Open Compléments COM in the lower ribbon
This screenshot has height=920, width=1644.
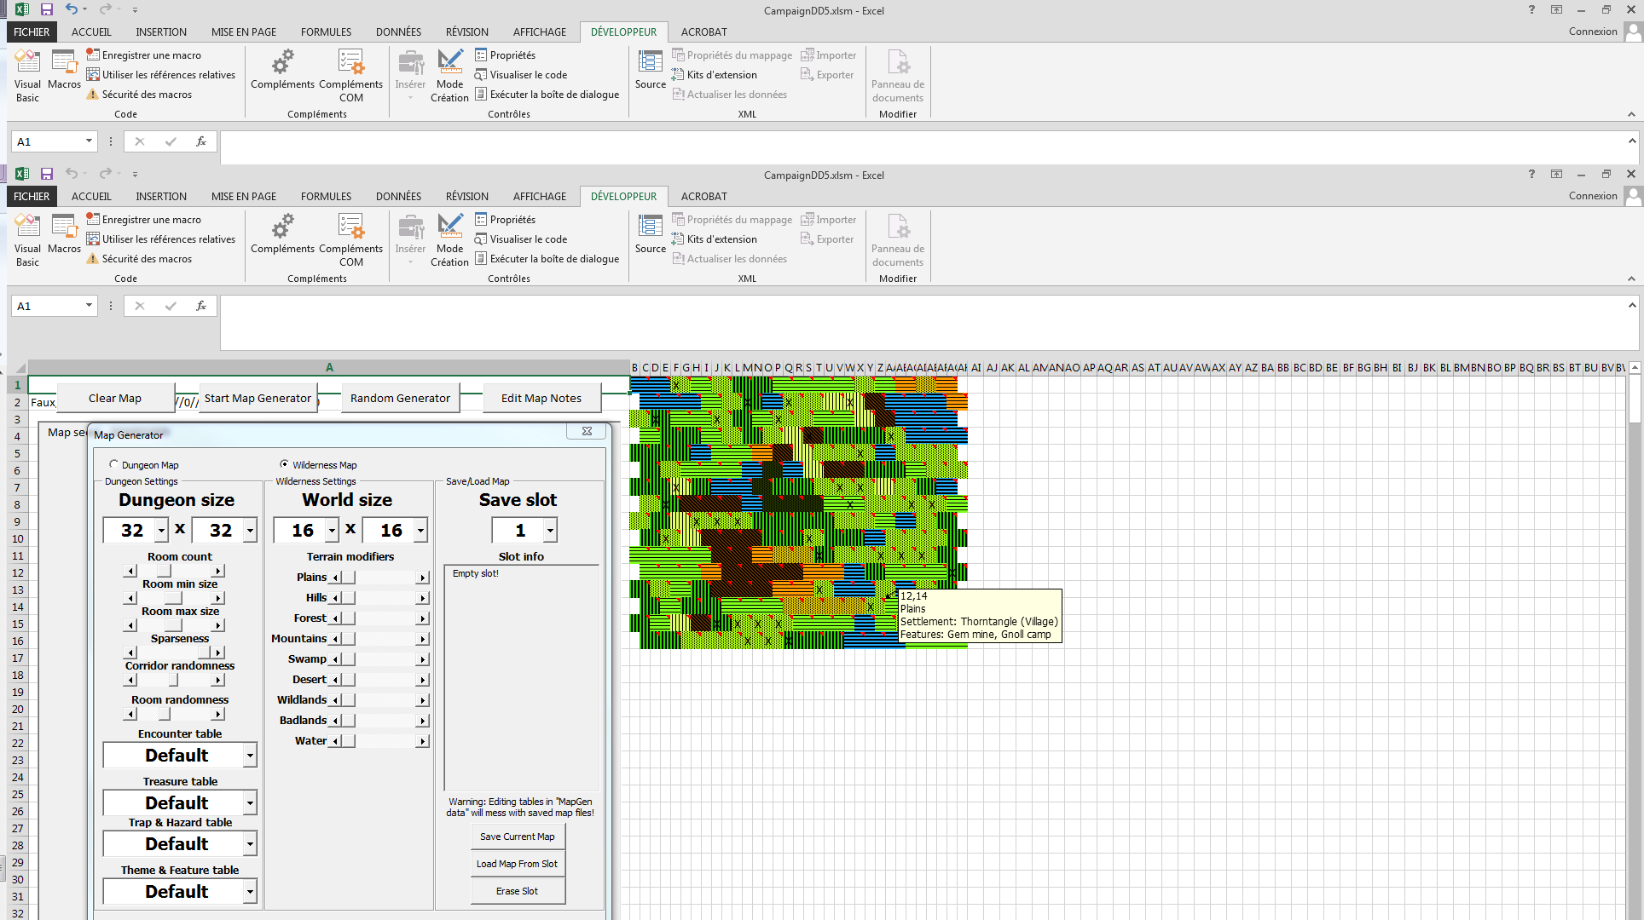[x=350, y=240]
